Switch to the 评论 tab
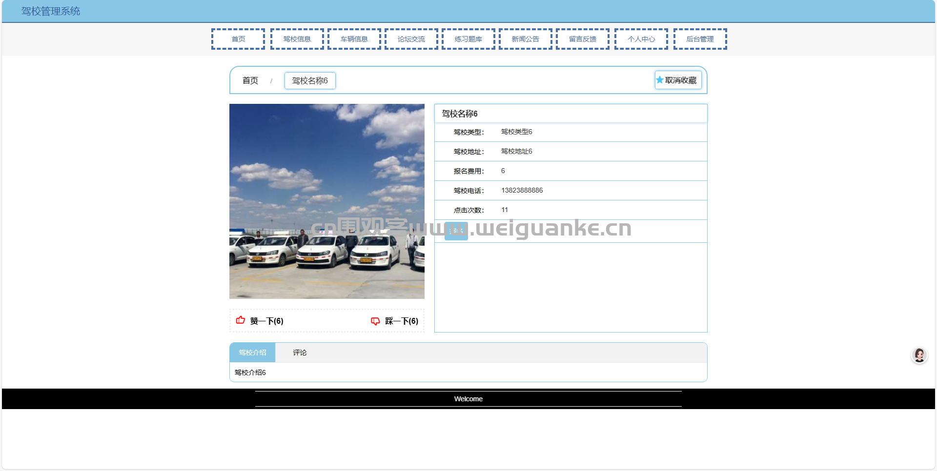This screenshot has height=471, width=937. [x=300, y=353]
